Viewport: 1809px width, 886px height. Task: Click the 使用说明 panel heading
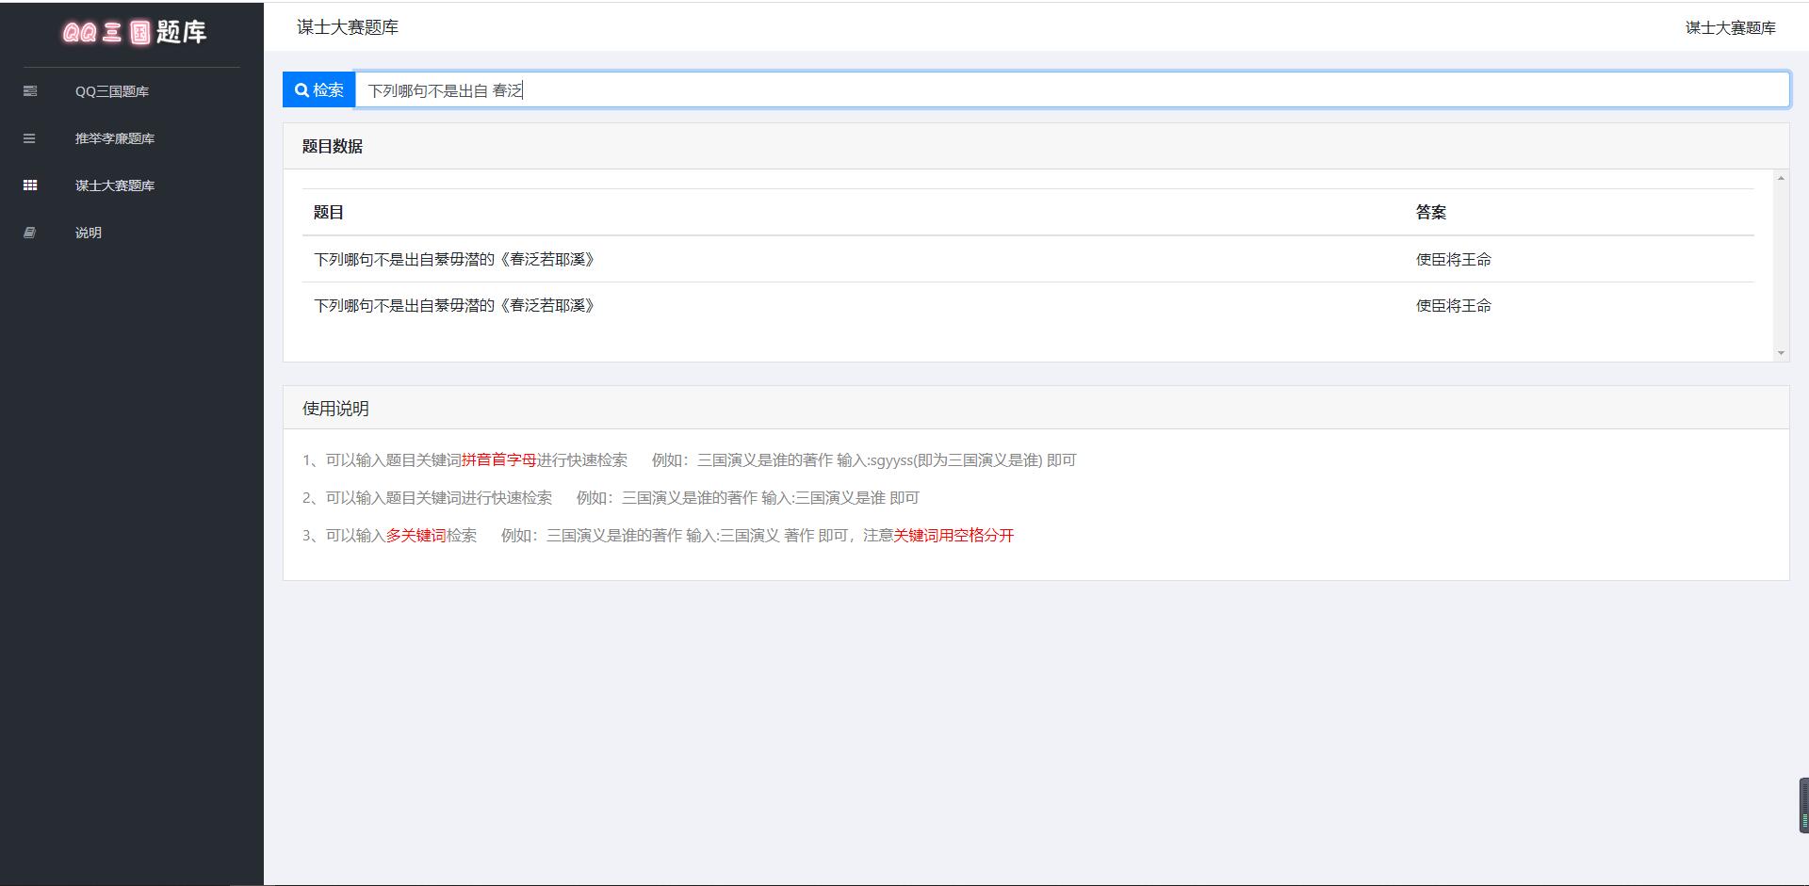pyautogui.click(x=335, y=409)
